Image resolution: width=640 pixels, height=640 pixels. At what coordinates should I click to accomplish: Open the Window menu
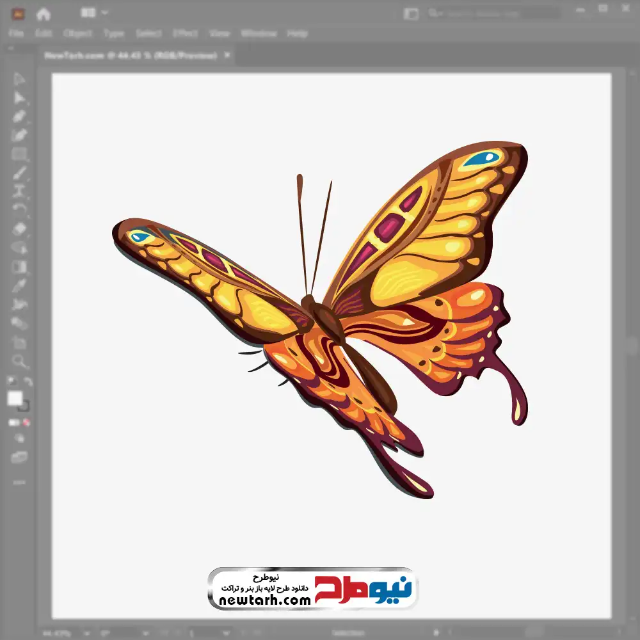259,33
